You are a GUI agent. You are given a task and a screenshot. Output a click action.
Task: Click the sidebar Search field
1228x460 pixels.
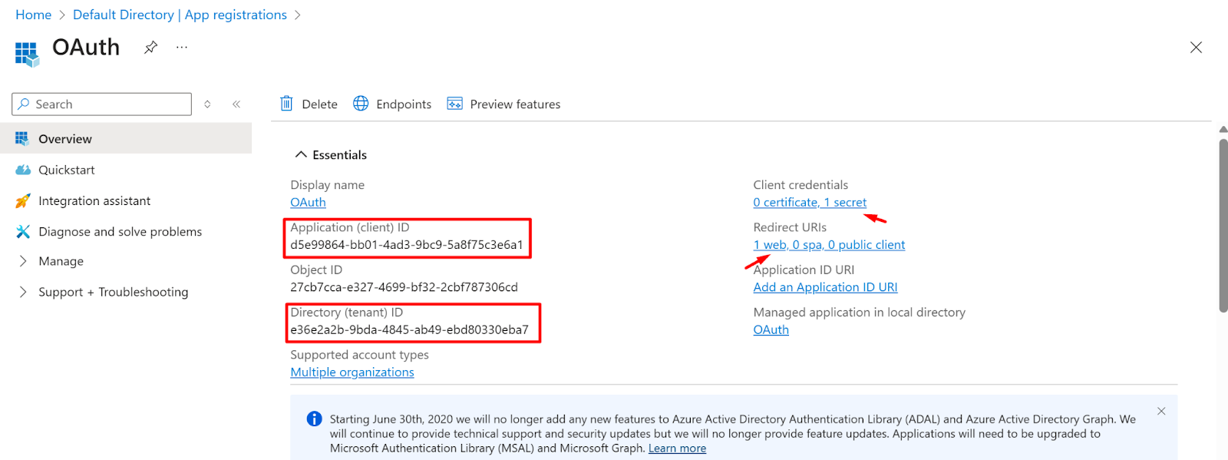pyautogui.click(x=102, y=104)
